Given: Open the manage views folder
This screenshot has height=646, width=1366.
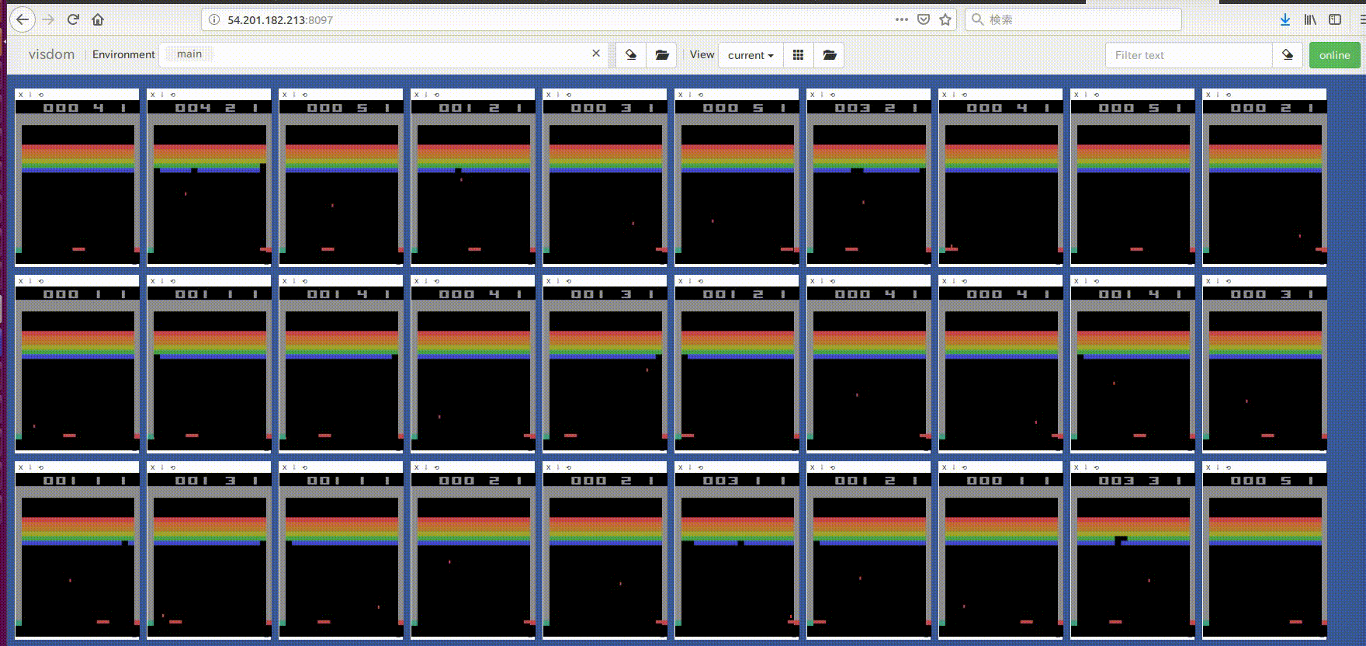Looking at the screenshot, I should (x=829, y=55).
